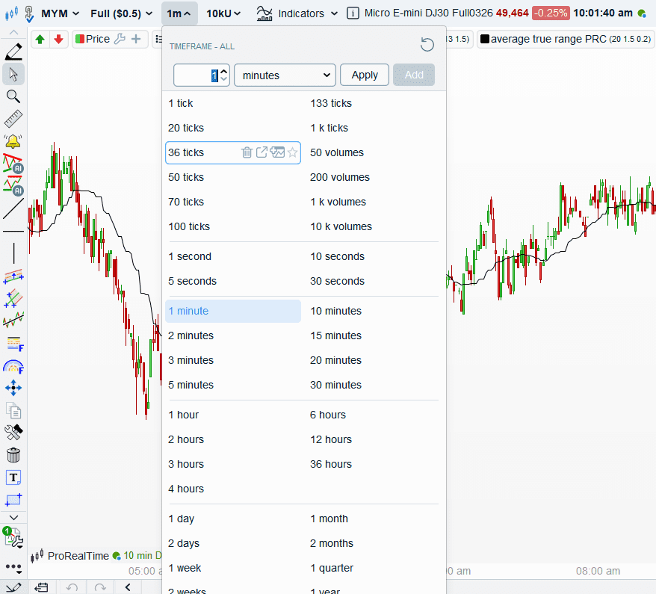The width and height of the screenshot is (656, 594).
Task: Choose the Fibonacci retracement tool
Action: pos(15,344)
